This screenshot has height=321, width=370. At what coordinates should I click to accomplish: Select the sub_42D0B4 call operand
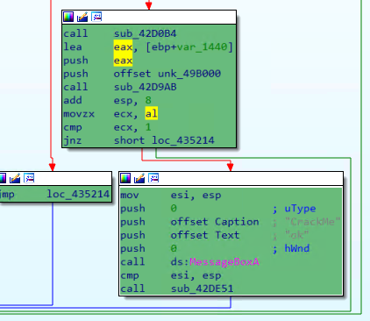point(145,33)
